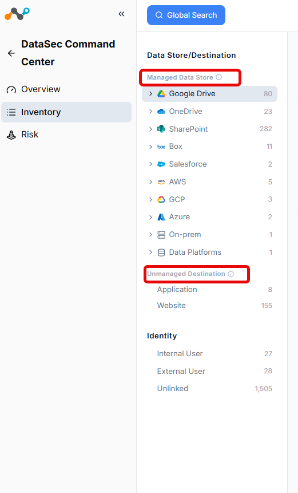Expand the On-prem chevron
This screenshot has width=298, height=493.
coord(151,235)
